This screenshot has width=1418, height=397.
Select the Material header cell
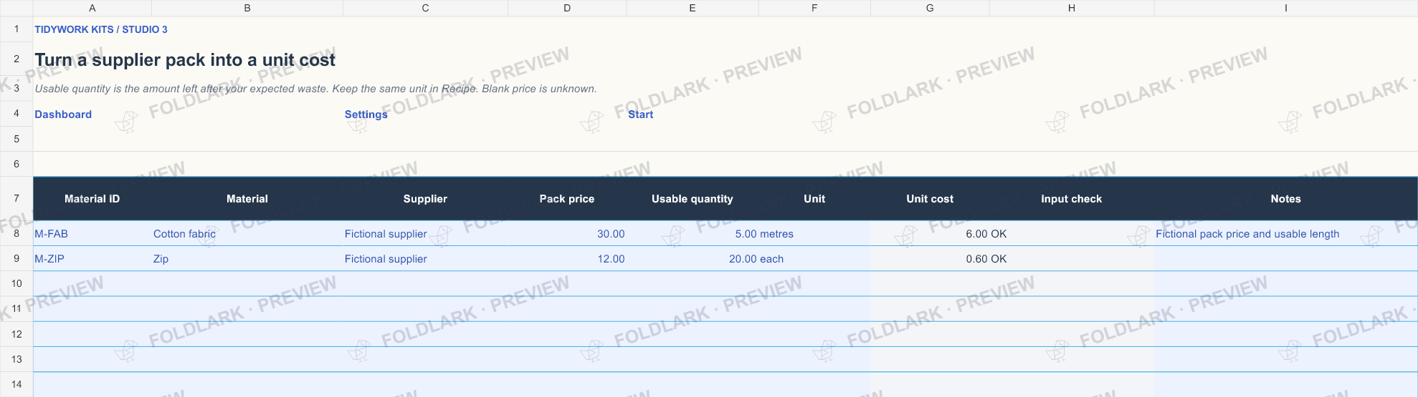click(247, 199)
